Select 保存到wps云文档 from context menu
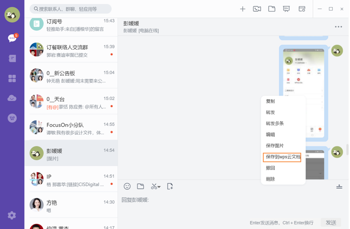350x229 pixels. click(282, 157)
